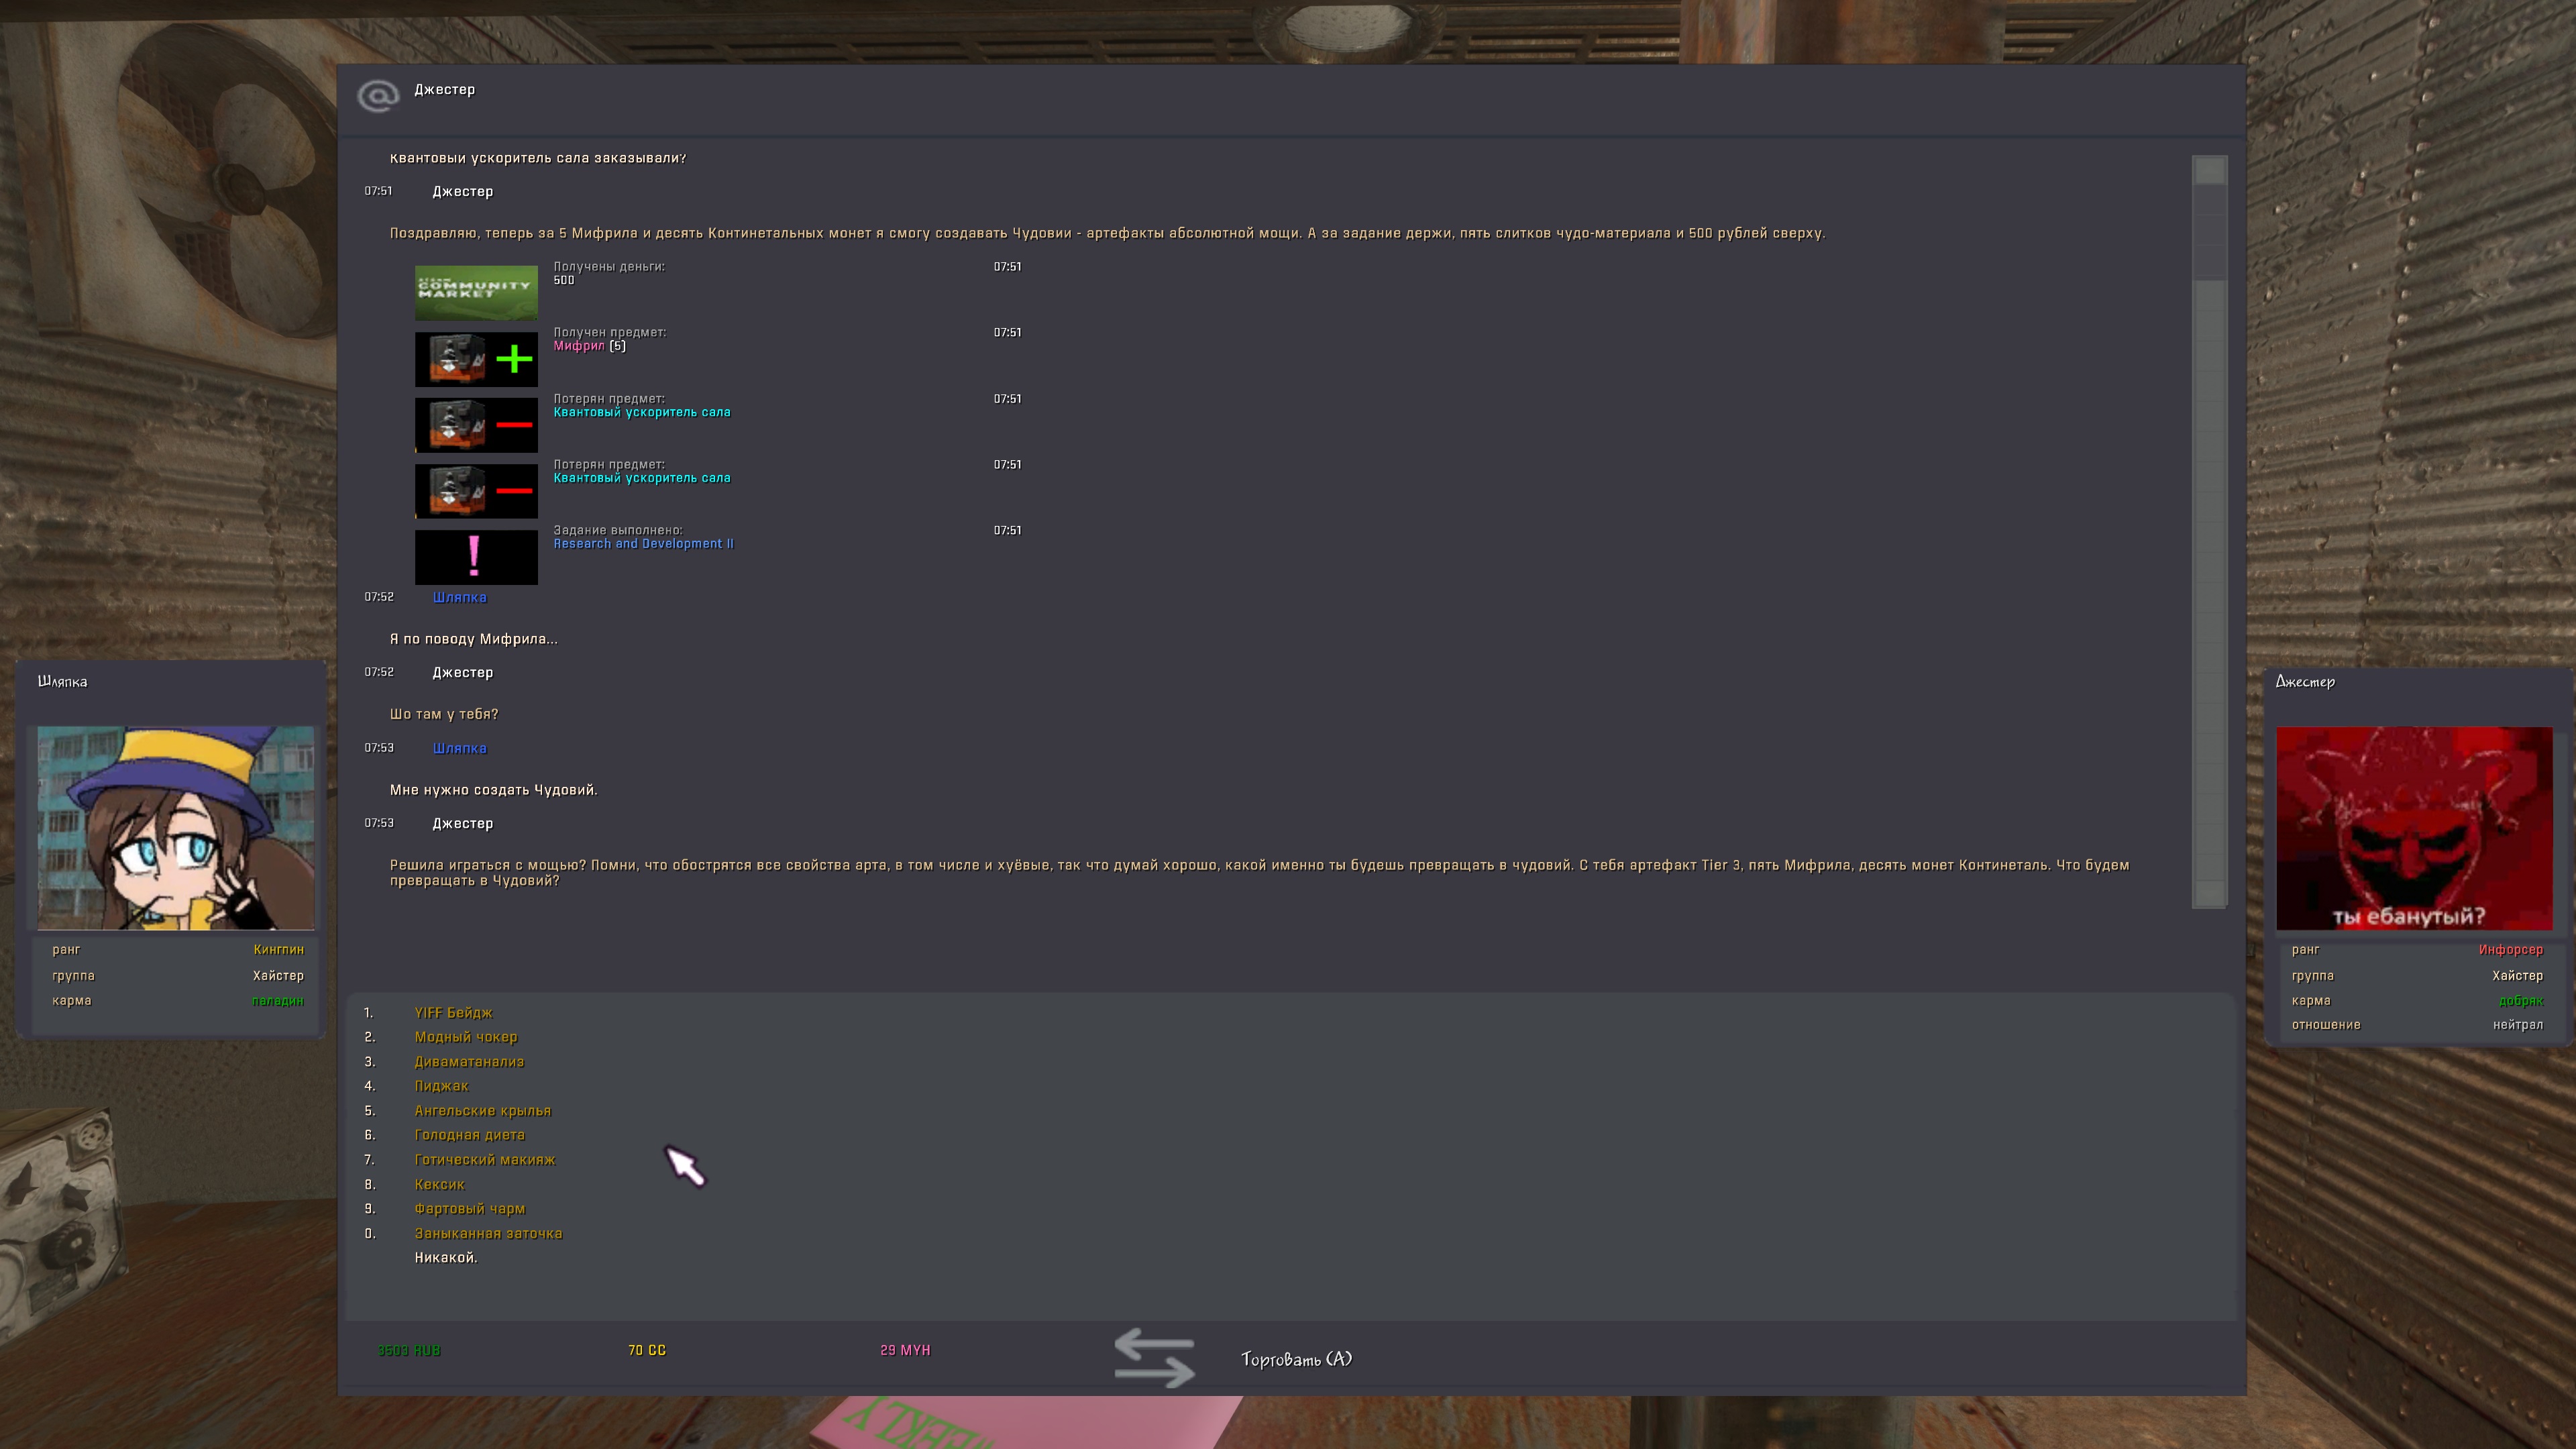Click Шляпка's character portrait

pyautogui.click(x=176, y=827)
